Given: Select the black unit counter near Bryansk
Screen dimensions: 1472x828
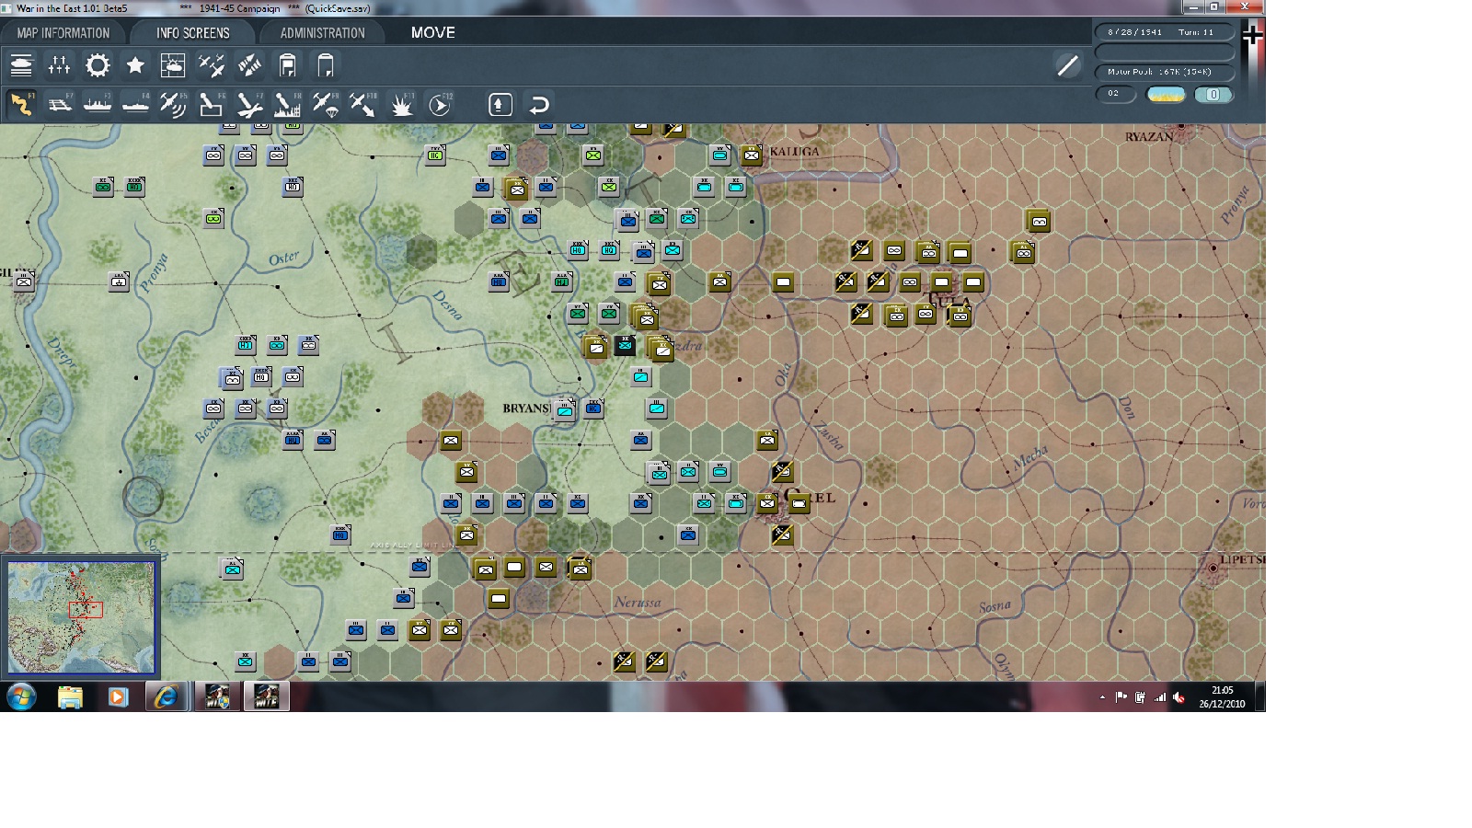Looking at the screenshot, I should [626, 346].
